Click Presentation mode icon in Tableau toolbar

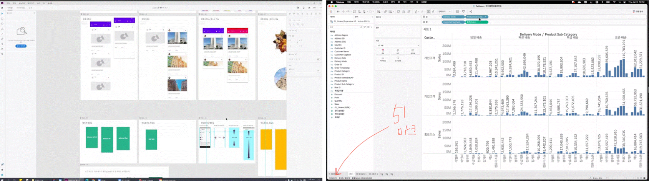click(463, 11)
